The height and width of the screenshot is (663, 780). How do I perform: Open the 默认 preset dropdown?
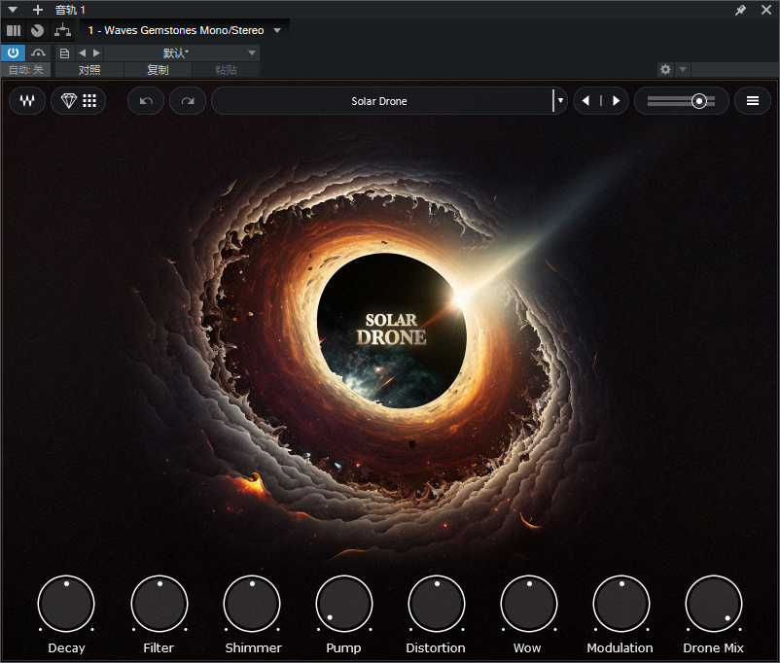tap(182, 53)
